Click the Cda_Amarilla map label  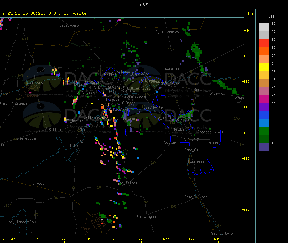(24, 138)
